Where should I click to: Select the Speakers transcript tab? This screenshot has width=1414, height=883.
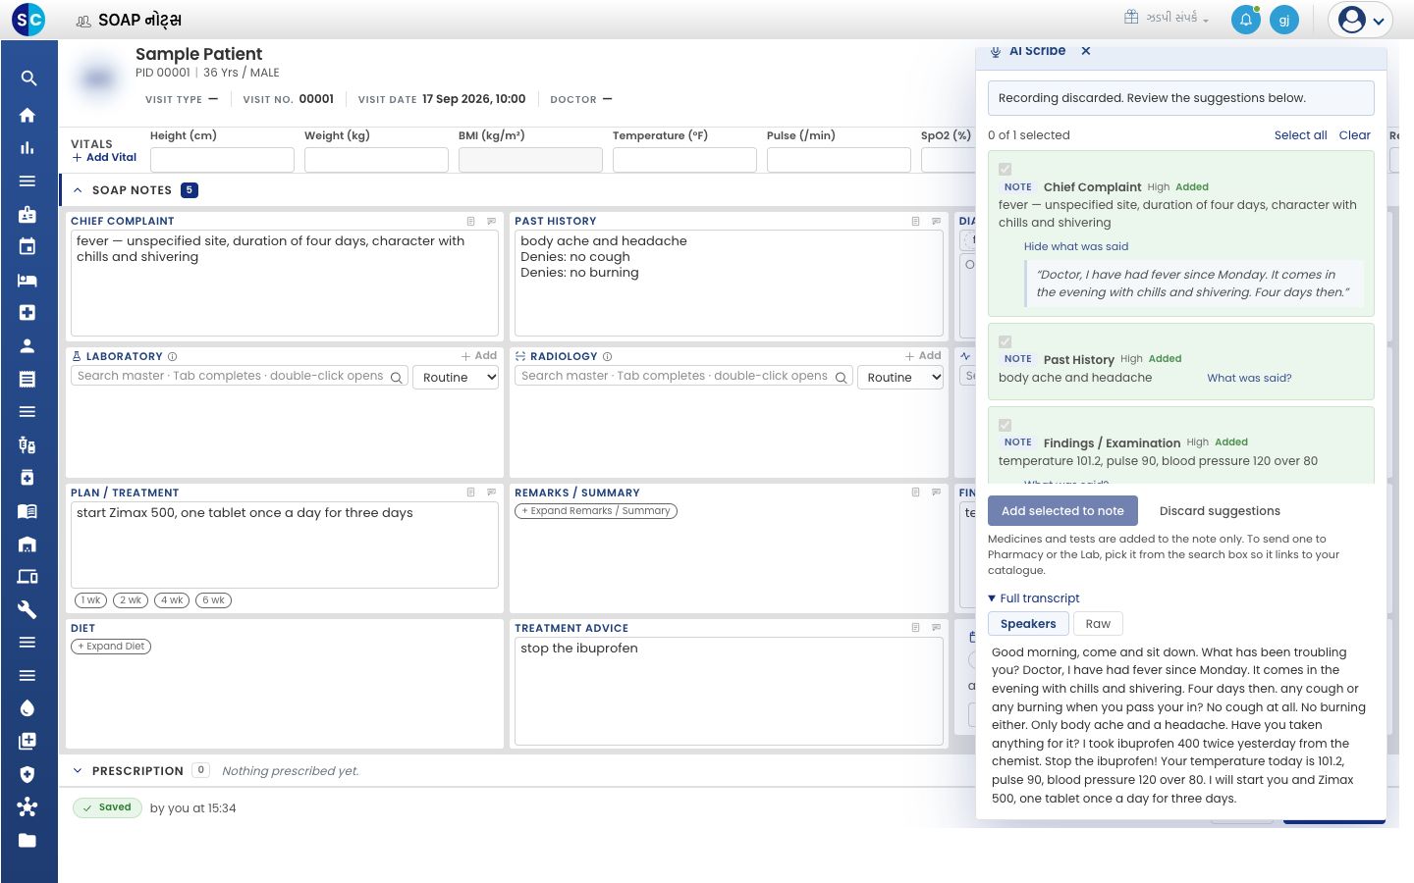pos(1028,624)
